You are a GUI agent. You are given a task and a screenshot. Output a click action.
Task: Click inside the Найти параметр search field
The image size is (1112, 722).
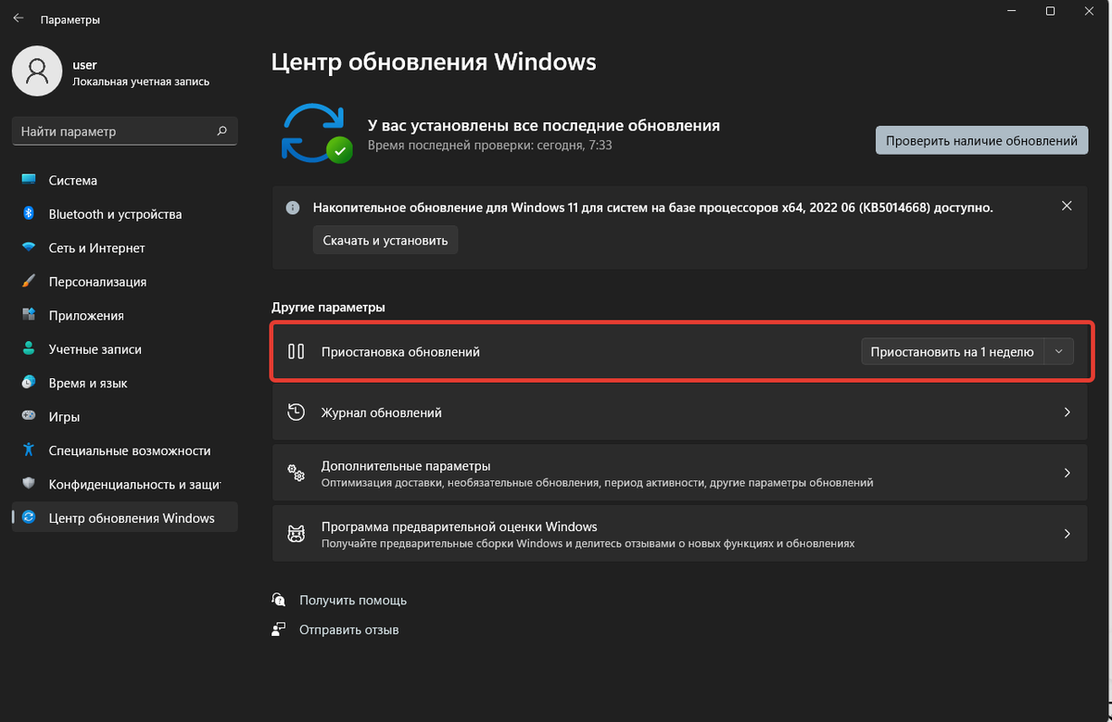(x=125, y=132)
